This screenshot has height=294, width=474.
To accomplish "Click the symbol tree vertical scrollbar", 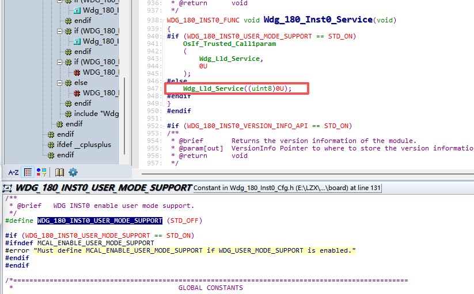I will tap(124, 116).
